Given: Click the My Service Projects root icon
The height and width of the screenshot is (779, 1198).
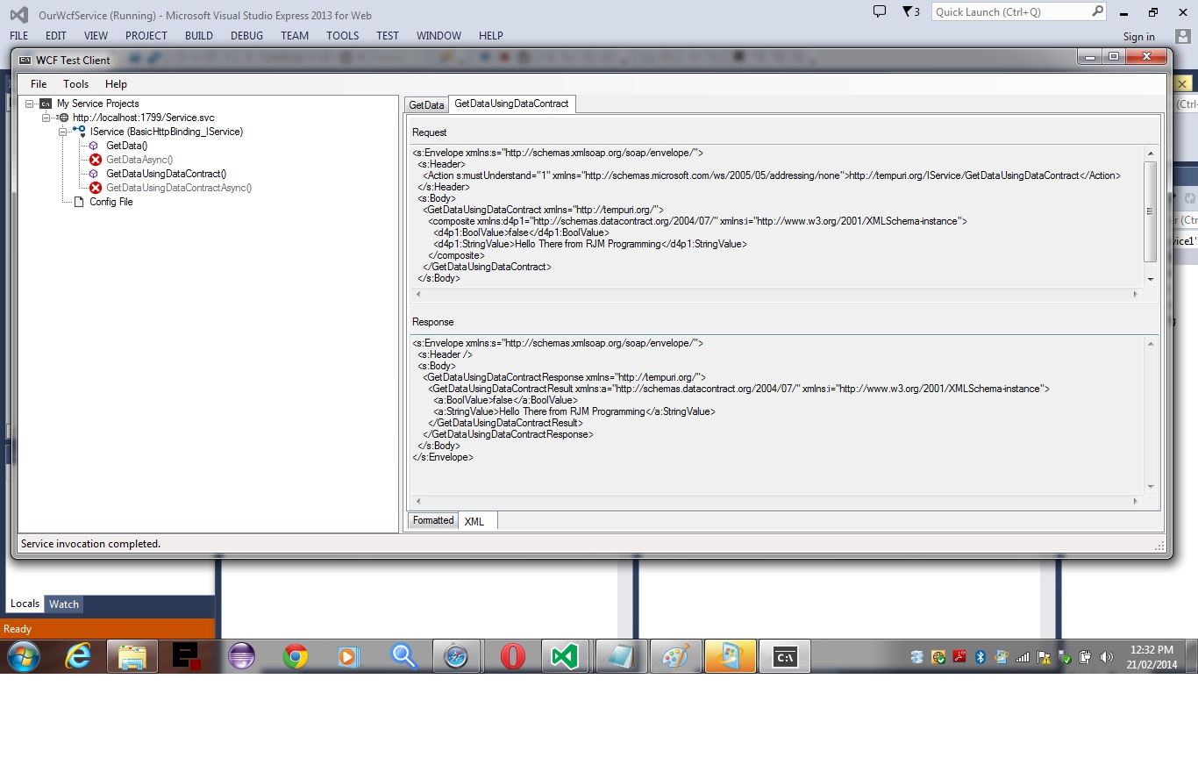Looking at the screenshot, I should click(46, 104).
